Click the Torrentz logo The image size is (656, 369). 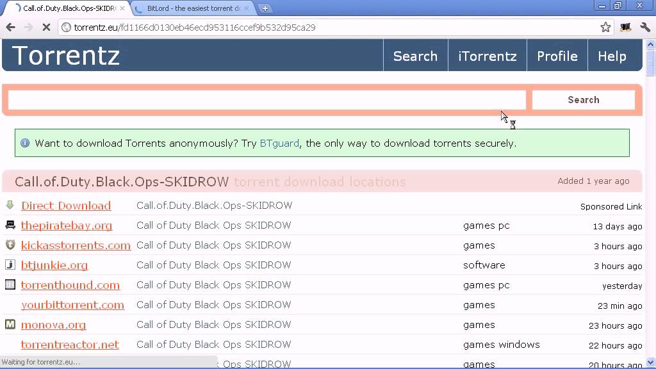[x=66, y=56]
